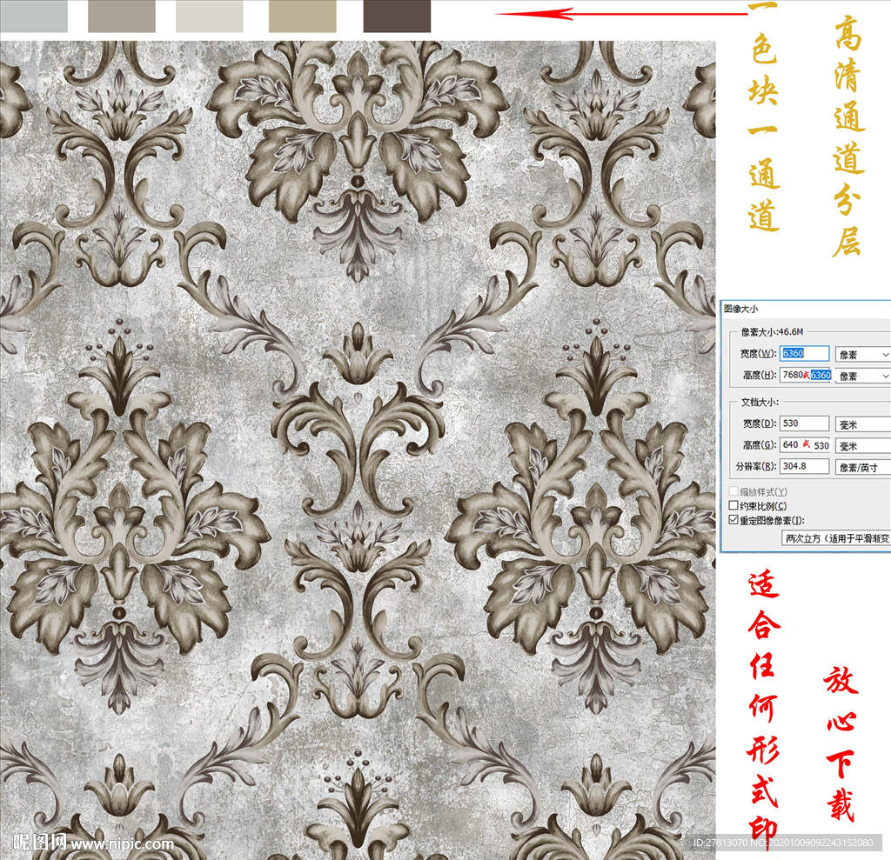Image resolution: width=891 pixels, height=860 pixels.
Task: Click the 高度(G) label
Action: 759,444
